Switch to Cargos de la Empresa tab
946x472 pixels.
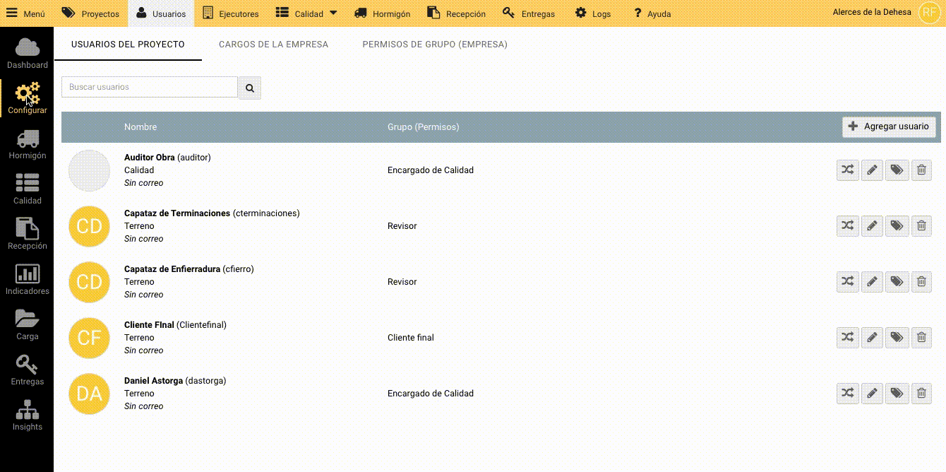pos(273,45)
